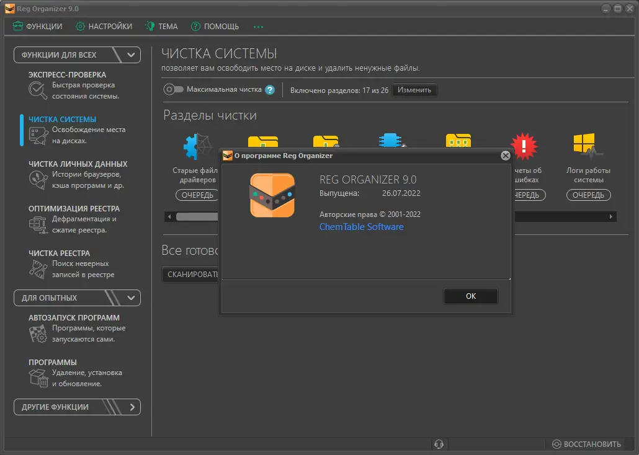Click the Оптимизация реестра icon

pyautogui.click(x=38, y=224)
